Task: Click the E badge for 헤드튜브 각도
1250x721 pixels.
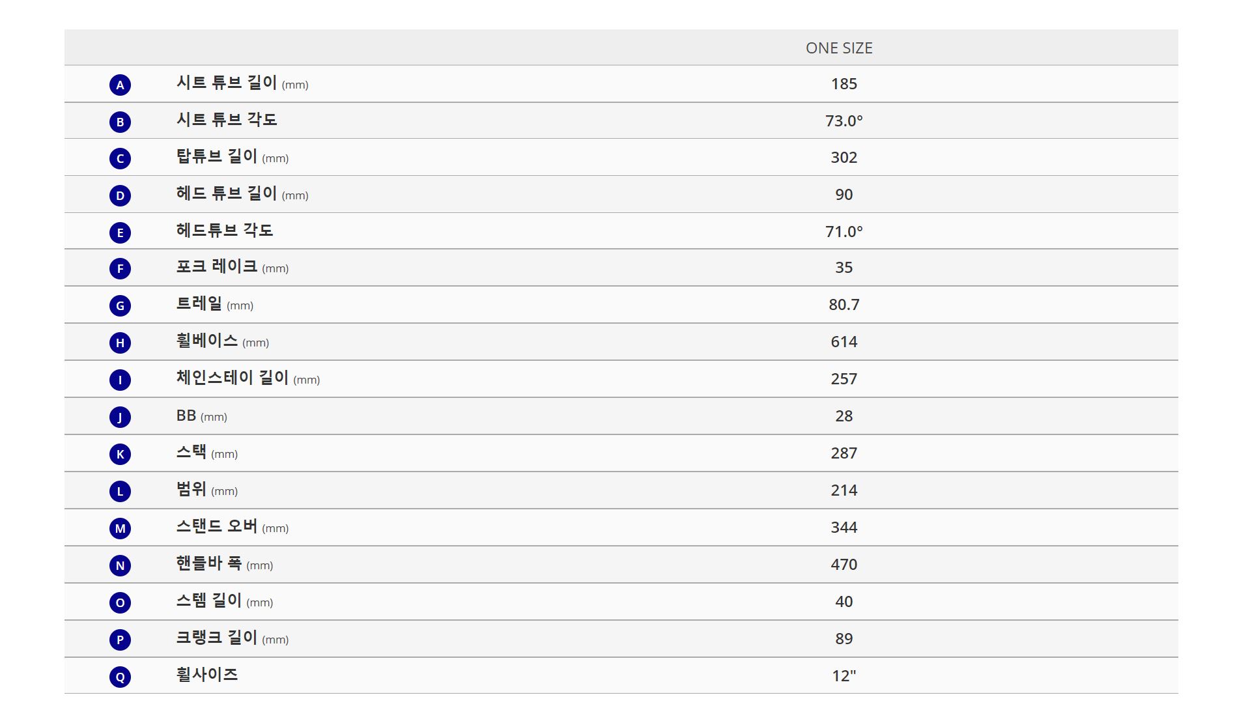Action: click(x=120, y=233)
